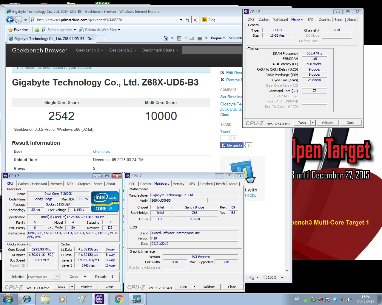Open Windows Explorer folder in taskbar

45,299
